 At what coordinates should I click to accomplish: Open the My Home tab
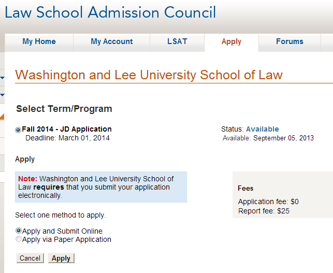(39, 41)
